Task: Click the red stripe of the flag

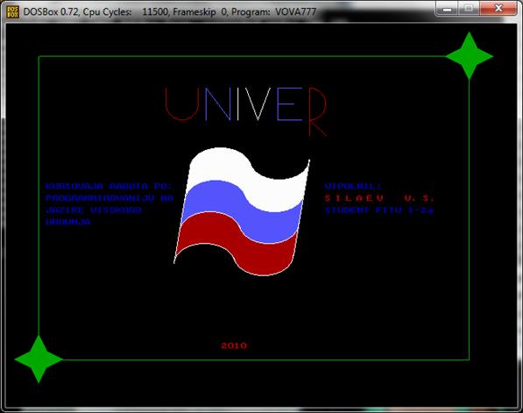Action: (x=237, y=242)
